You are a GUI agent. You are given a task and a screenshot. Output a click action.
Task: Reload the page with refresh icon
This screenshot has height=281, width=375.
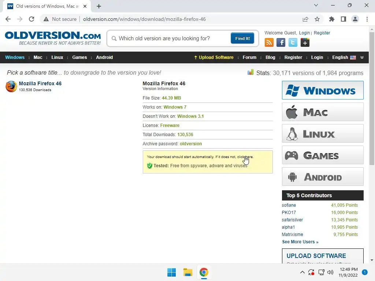31,19
